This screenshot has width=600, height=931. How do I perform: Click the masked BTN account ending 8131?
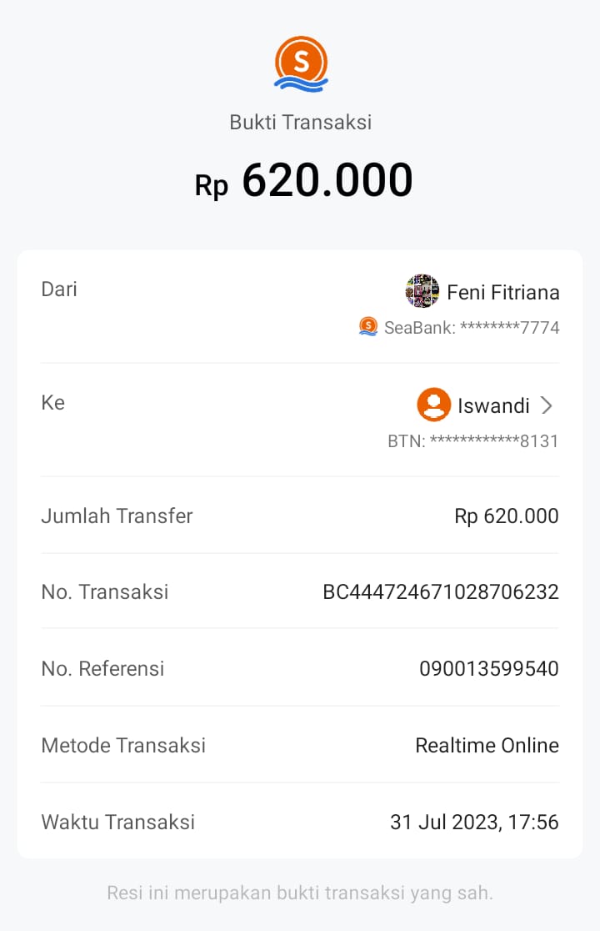tap(473, 440)
